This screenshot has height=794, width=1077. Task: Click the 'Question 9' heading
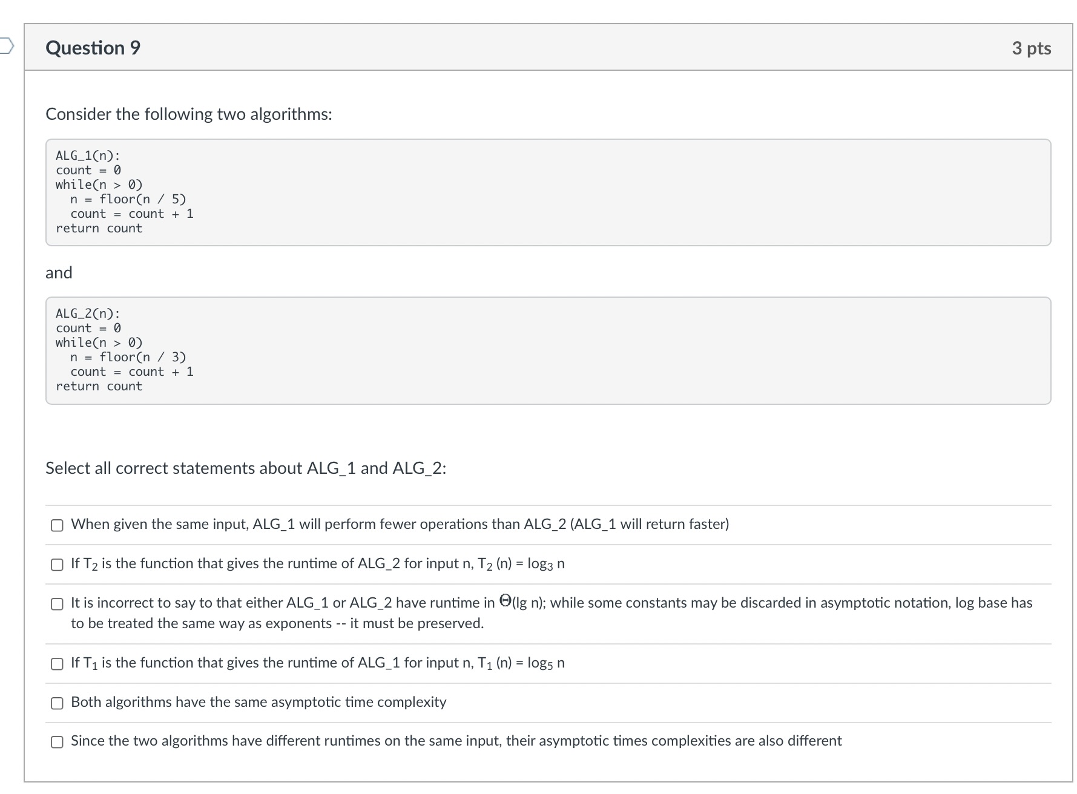point(93,48)
